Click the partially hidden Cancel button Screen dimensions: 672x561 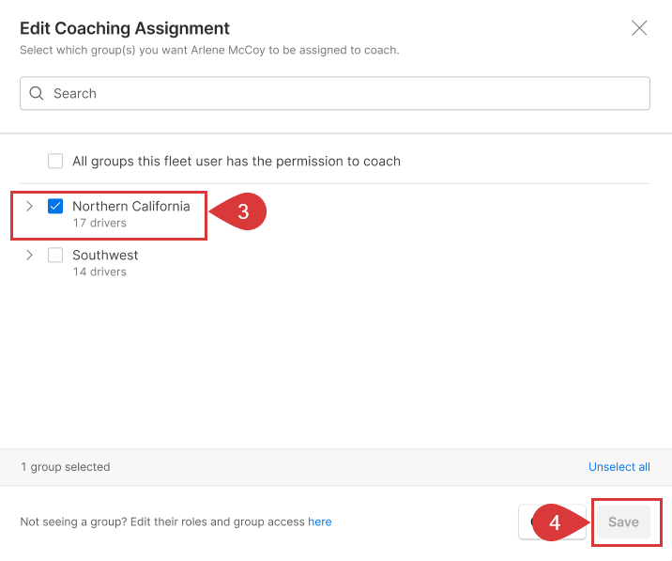point(527,522)
